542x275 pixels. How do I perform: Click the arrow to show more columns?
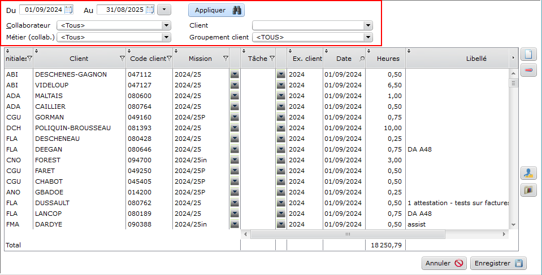point(513,58)
